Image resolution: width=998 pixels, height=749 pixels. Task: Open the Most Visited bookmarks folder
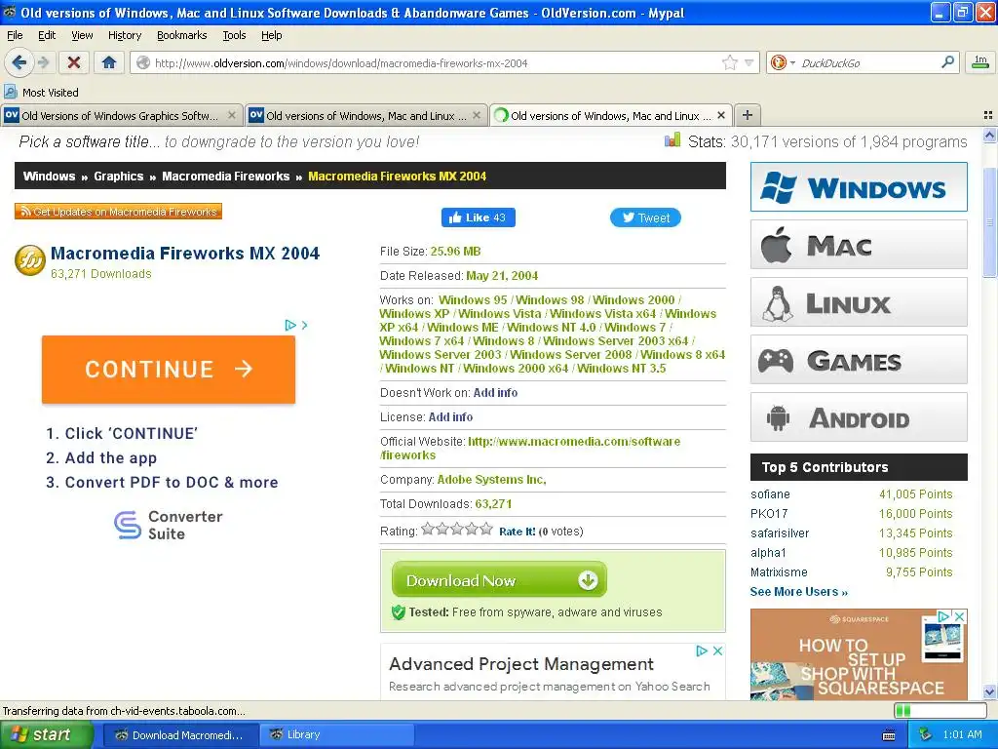click(41, 93)
